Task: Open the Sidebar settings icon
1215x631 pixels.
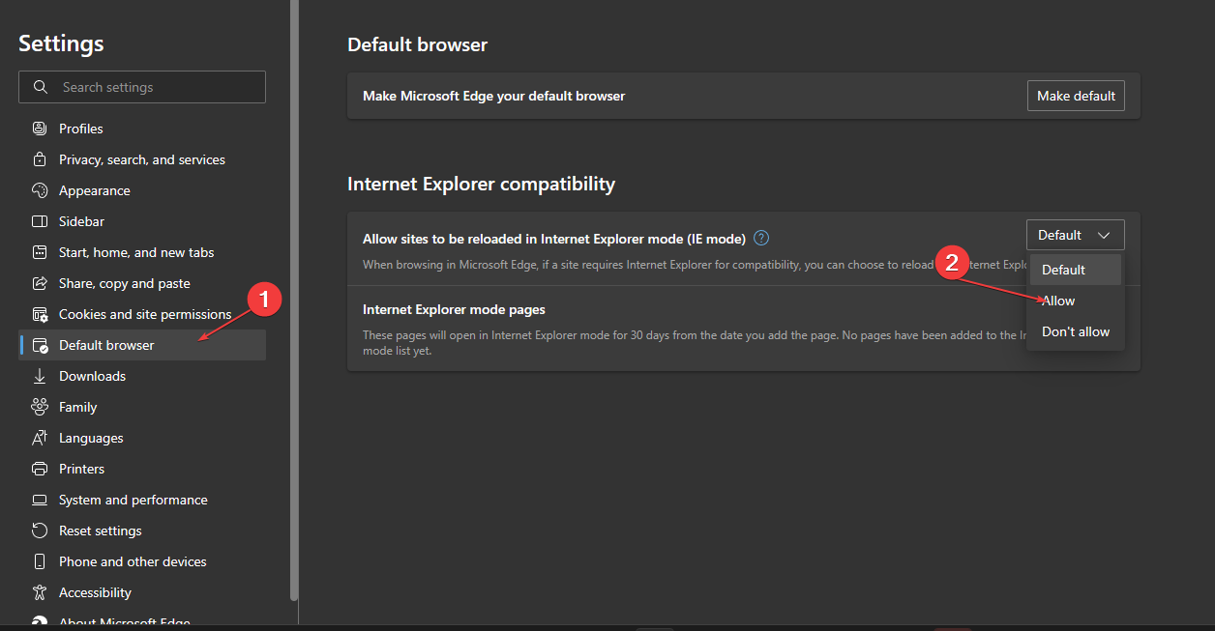Action: (38, 220)
